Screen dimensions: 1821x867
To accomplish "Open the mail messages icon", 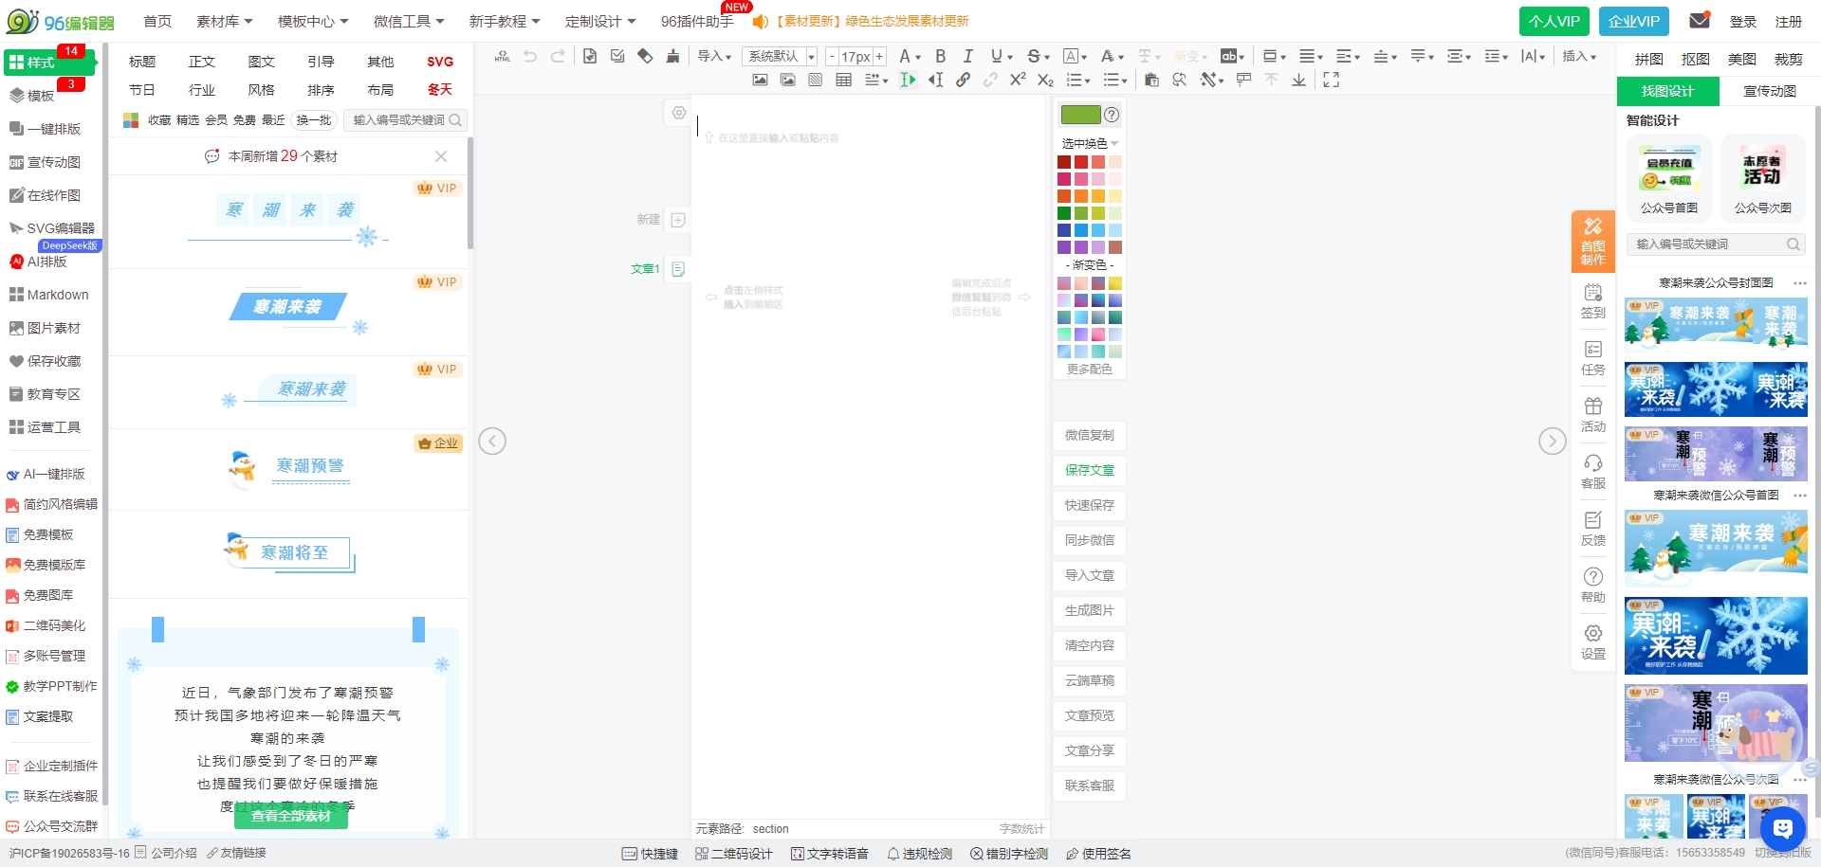I will [x=1700, y=20].
